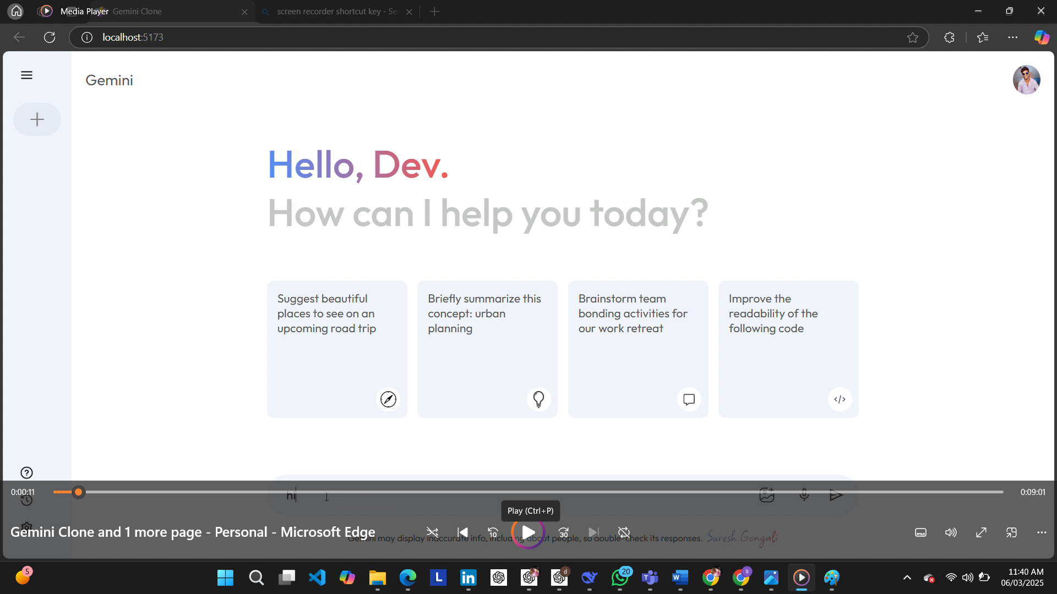Screen dimensions: 1057x594
Task: Skip back 10 seconds
Action: click(493, 532)
